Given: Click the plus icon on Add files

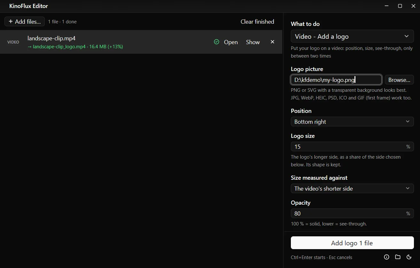Looking at the screenshot, I should coord(11,21).
